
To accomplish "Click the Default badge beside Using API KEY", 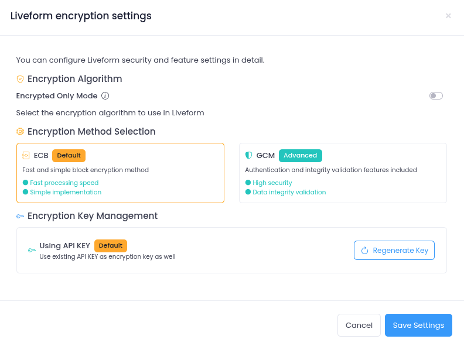I will pos(111,246).
